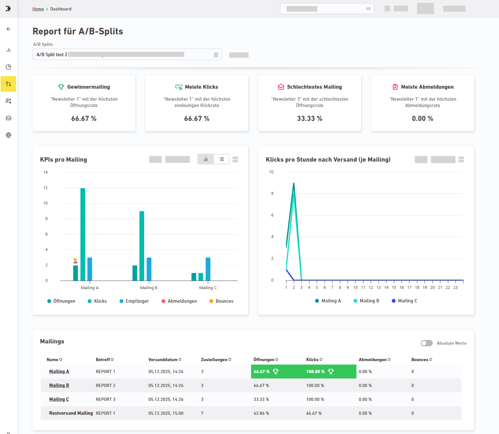This screenshot has width=499, height=434.
Task: Open the A/B Splits dropdown
Action: (x=127, y=55)
